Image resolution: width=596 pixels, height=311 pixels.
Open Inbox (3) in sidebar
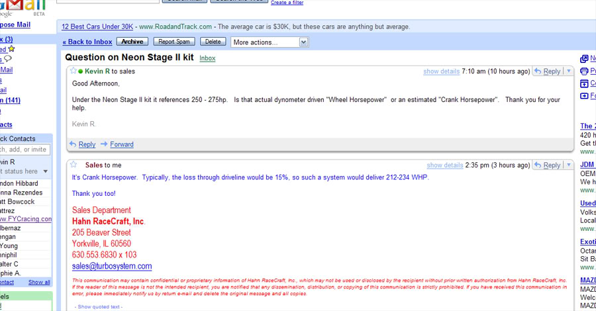pyautogui.click(x=7, y=39)
